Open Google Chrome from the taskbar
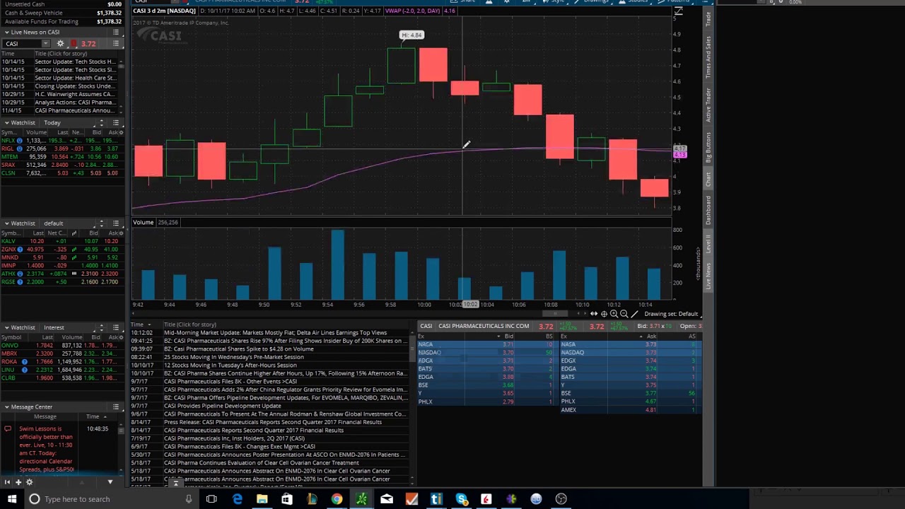Viewport: 905px width, 509px height. 337,499
